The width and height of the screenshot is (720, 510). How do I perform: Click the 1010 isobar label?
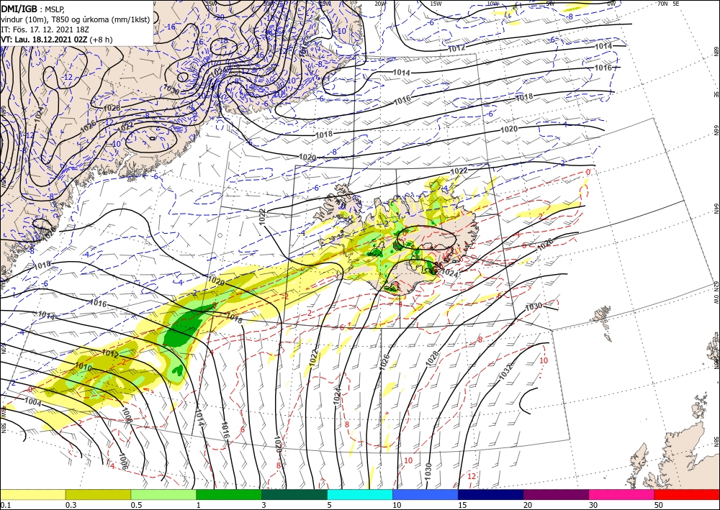pos(84,367)
